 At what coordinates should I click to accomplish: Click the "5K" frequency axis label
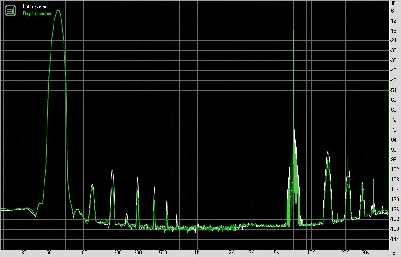(x=277, y=253)
